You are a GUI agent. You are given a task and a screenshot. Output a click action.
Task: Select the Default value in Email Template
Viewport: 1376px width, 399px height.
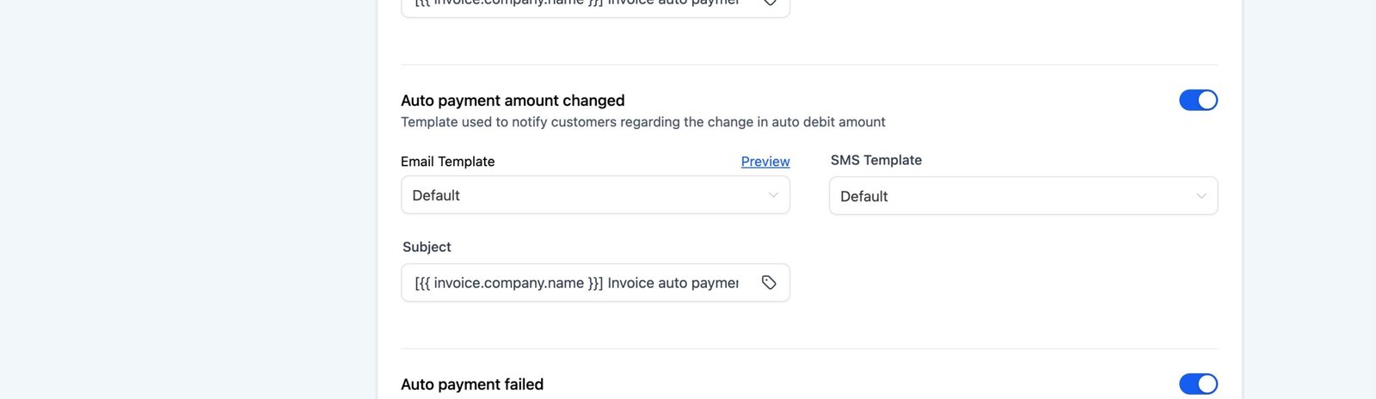[x=436, y=195]
